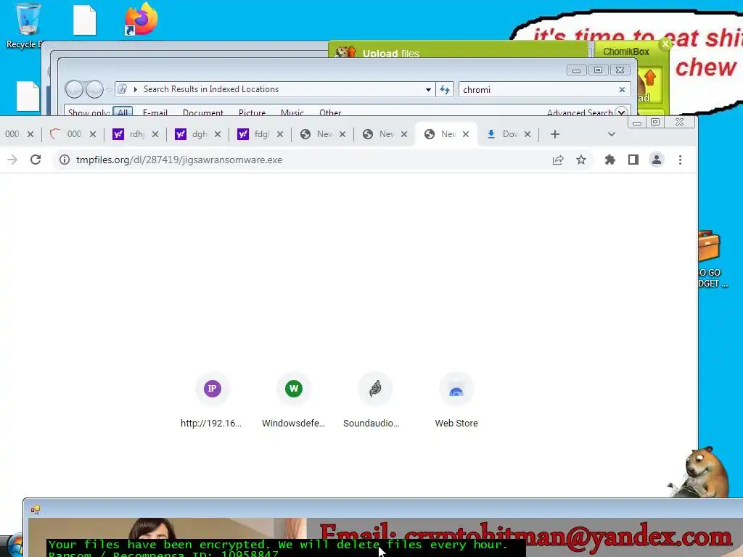Click the reload button in Chrome
Screen dimensions: 743x557
coord(36,160)
